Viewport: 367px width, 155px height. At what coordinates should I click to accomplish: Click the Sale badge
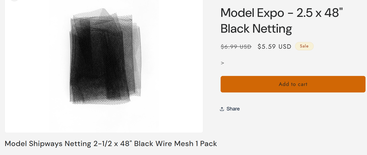(x=304, y=46)
